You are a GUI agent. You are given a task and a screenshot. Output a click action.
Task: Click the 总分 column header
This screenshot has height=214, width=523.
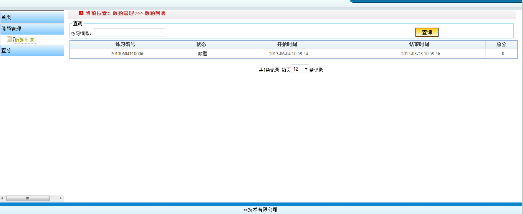tap(501, 44)
